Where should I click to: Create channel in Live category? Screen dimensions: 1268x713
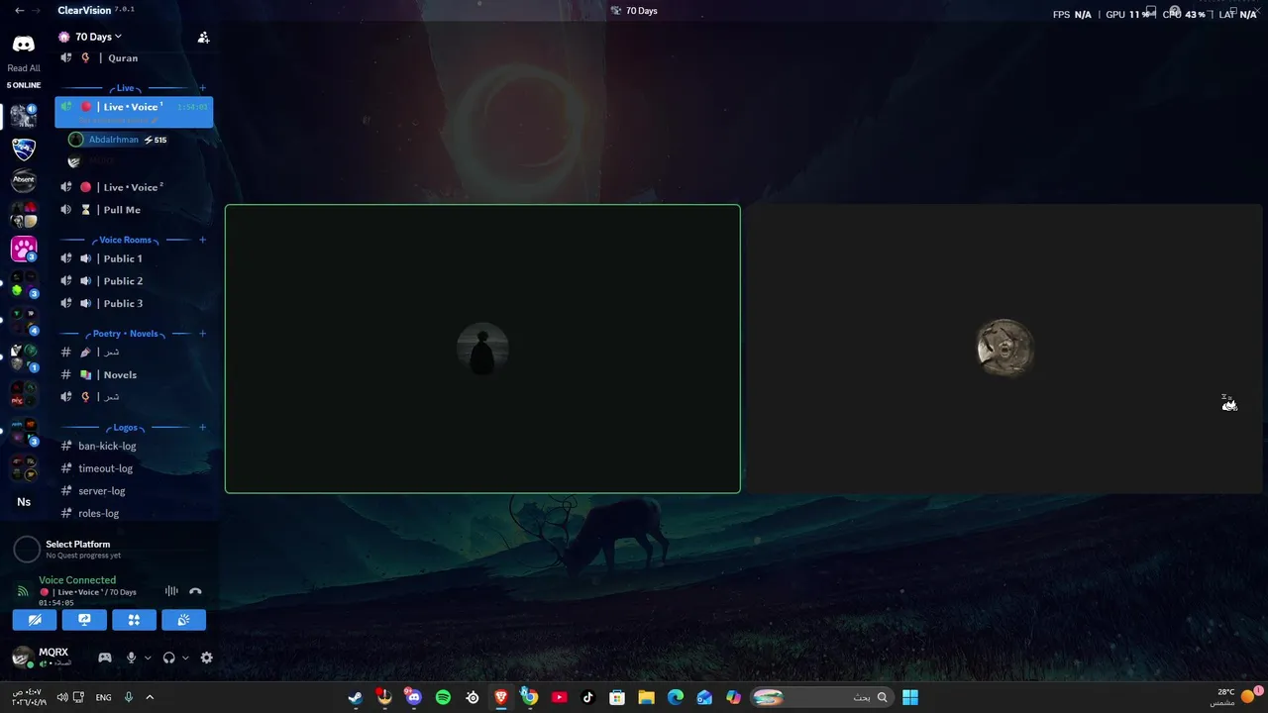[203, 88]
